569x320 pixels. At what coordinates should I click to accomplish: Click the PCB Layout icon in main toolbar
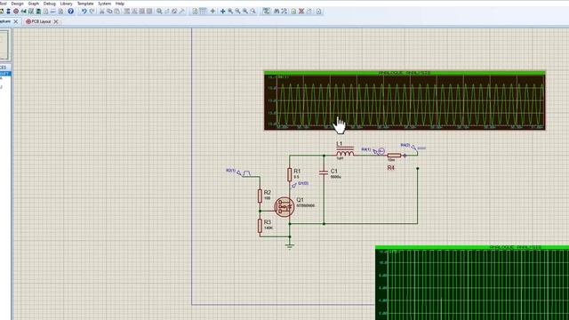tap(16, 12)
